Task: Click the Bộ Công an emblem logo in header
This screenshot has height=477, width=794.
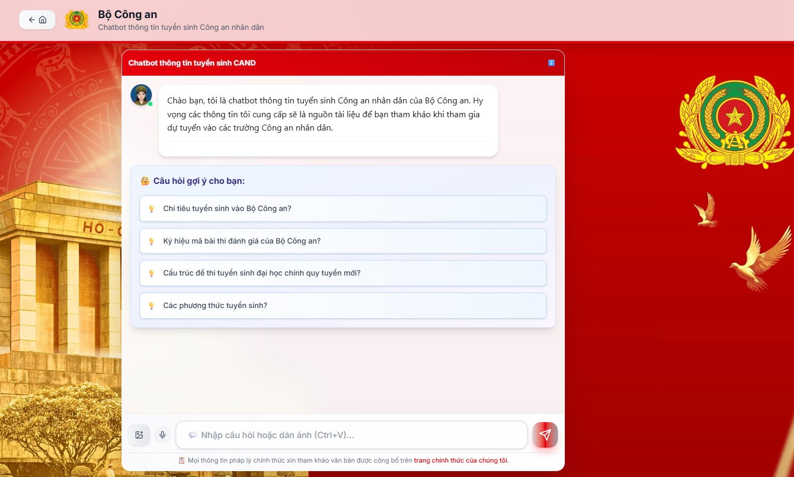Action: (x=77, y=20)
